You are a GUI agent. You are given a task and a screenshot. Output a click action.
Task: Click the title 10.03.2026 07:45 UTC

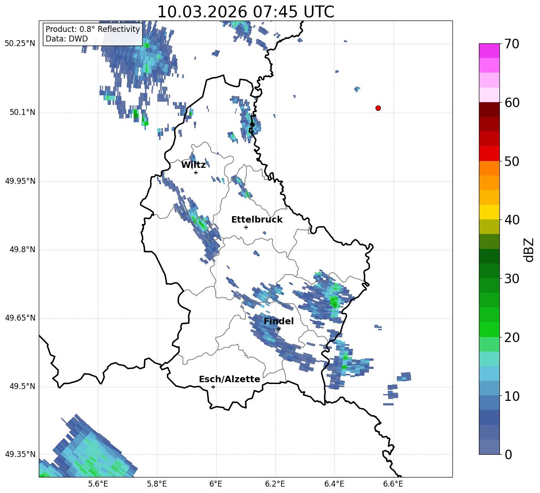click(x=245, y=12)
